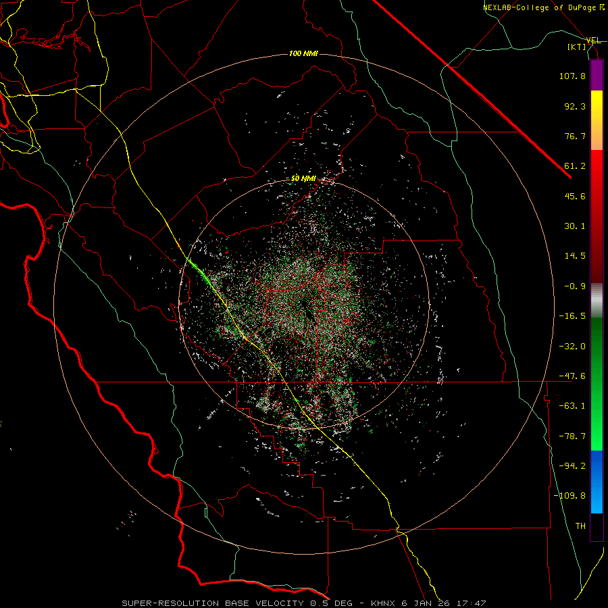Click the 107.8 velocity scale value
This screenshot has width=608, height=608.
572,76
